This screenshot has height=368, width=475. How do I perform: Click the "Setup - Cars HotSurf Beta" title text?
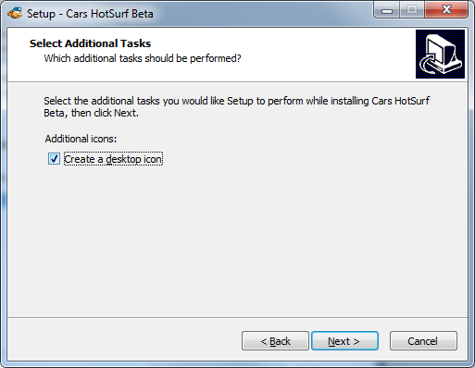point(90,14)
